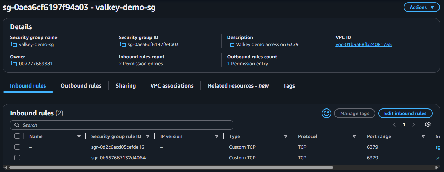Click the 2 Permission entries value
This screenshot has width=444, height=172.
(x=141, y=64)
